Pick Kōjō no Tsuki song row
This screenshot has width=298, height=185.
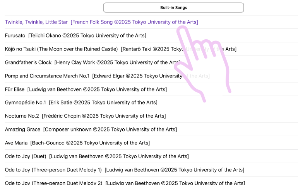[151, 49]
